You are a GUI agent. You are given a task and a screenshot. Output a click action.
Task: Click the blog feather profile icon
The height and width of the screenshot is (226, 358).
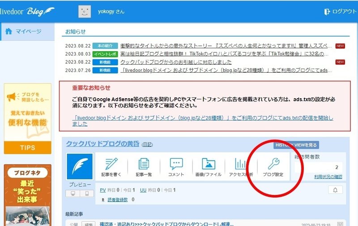coord(80,166)
